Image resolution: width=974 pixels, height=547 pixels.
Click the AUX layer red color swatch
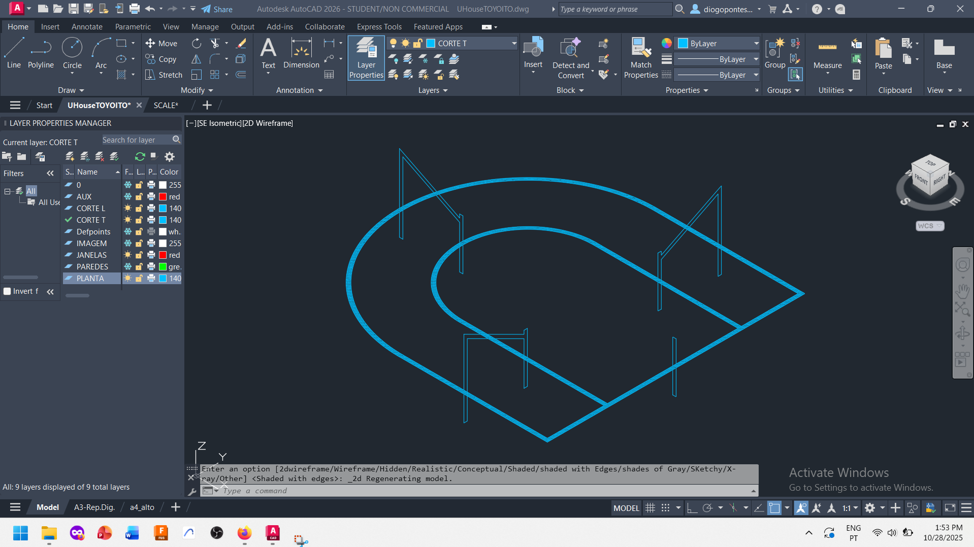(163, 197)
